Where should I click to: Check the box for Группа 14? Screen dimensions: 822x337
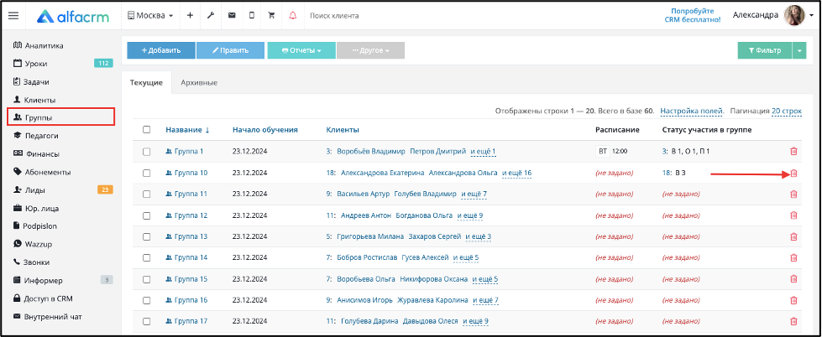[147, 258]
